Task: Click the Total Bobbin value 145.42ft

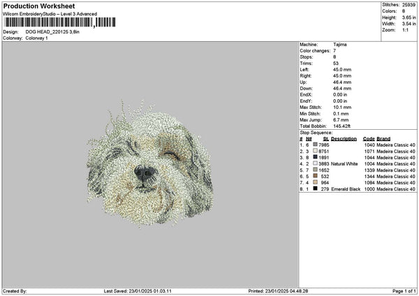Action: point(341,126)
